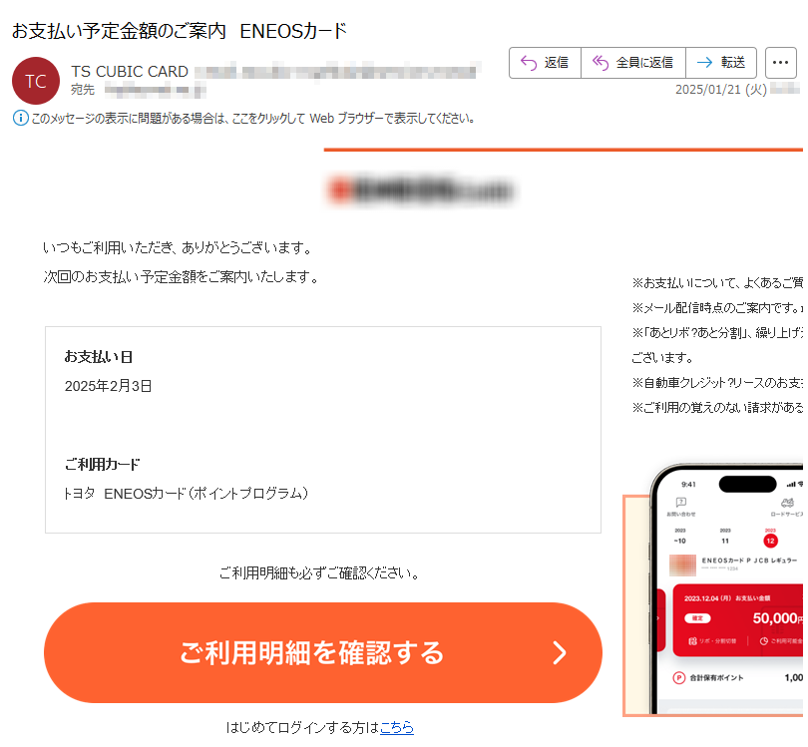Click the blurred ENEOS logo banner
Screen dimensions: 808x747
pyautogui.click(x=420, y=190)
